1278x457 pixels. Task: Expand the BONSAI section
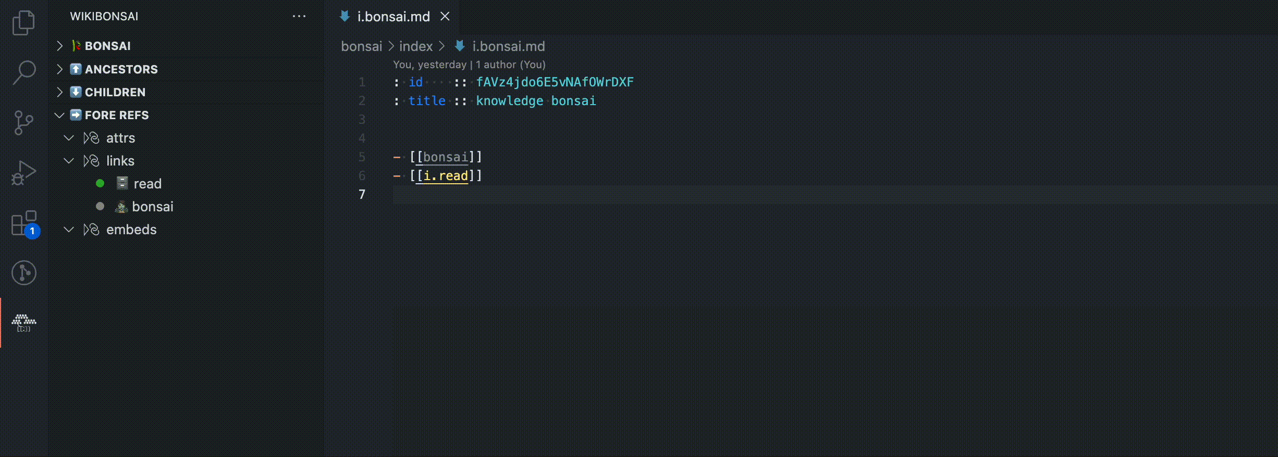point(59,46)
